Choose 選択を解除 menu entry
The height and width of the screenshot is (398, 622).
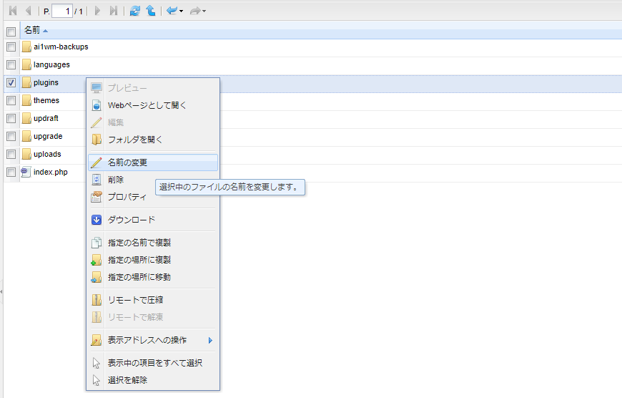click(153, 380)
